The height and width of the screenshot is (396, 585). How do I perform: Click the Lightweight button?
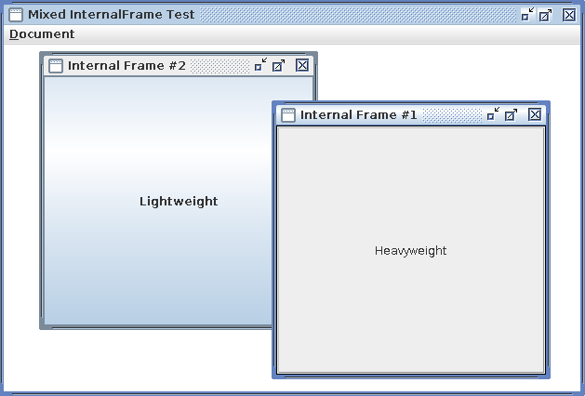(179, 201)
